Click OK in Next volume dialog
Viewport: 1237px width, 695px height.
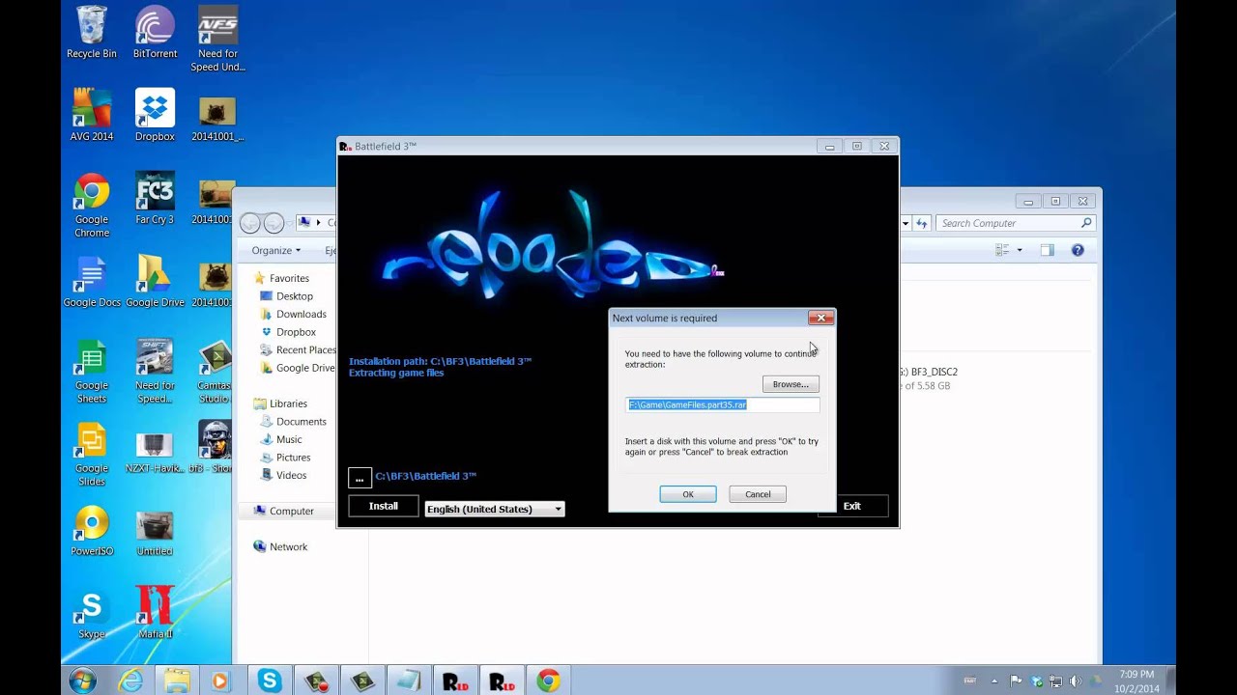coord(688,494)
